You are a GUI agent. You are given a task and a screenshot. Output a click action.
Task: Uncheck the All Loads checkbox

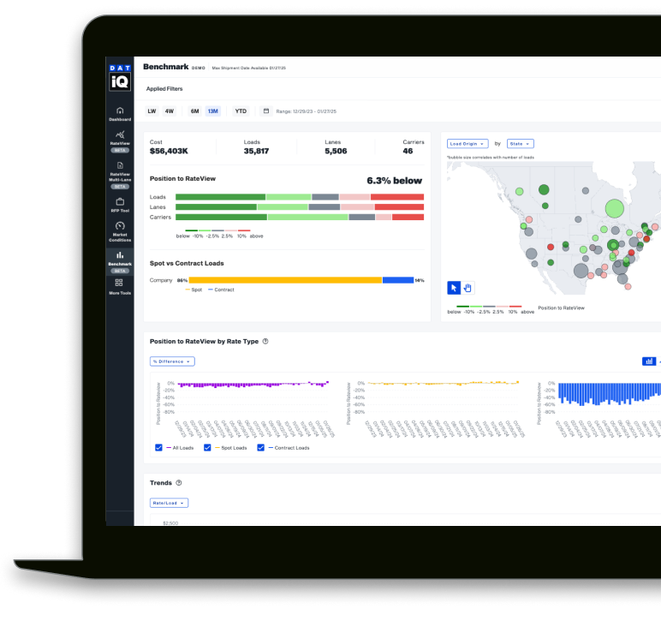[x=158, y=447]
